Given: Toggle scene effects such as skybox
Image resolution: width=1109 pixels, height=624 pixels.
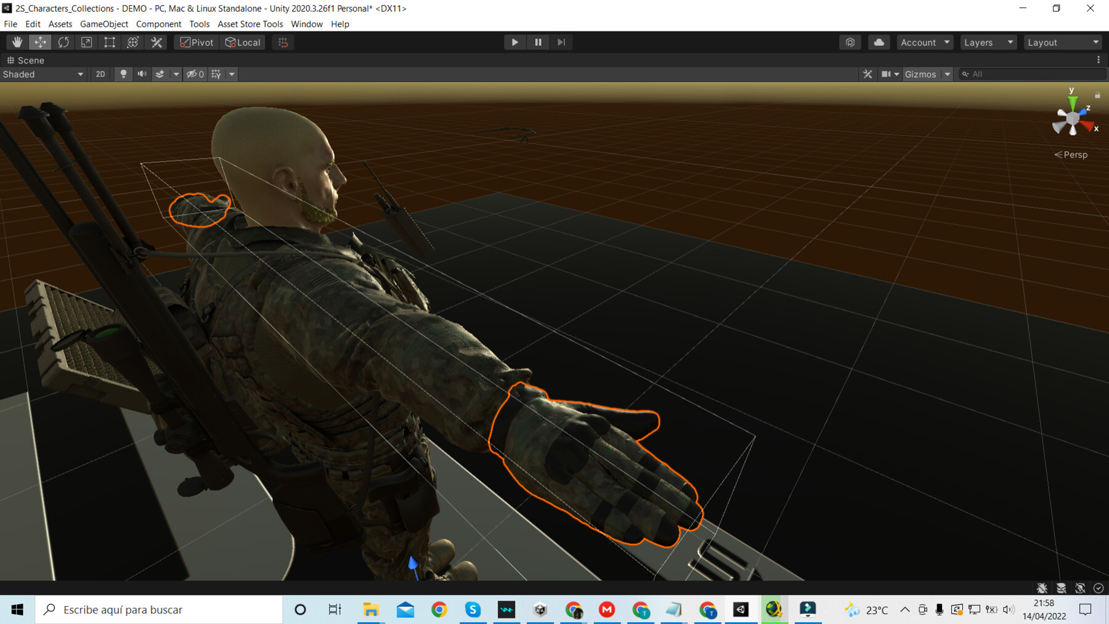Looking at the screenshot, I should pyautogui.click(x=160, y=74).
